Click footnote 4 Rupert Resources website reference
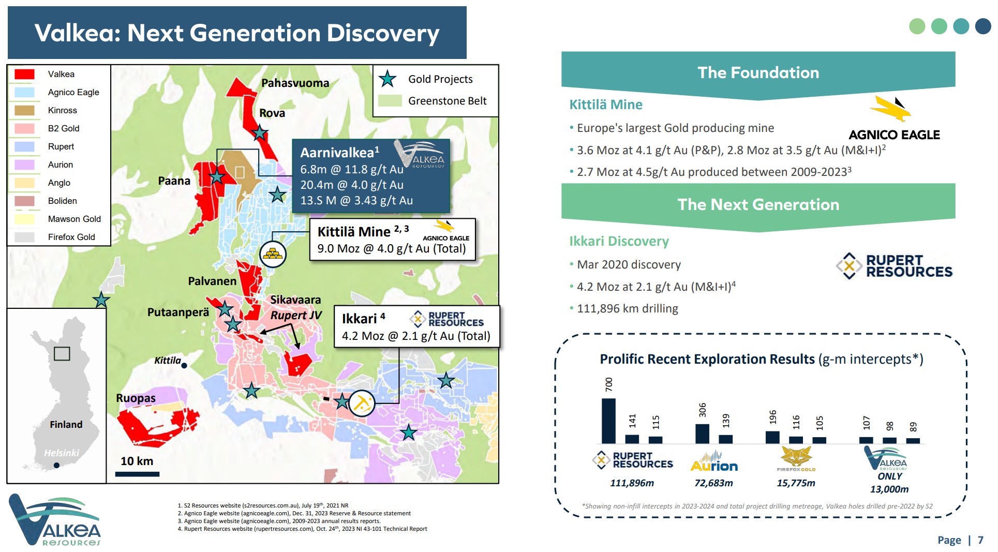The image size is (998, 552). (302, 529)
